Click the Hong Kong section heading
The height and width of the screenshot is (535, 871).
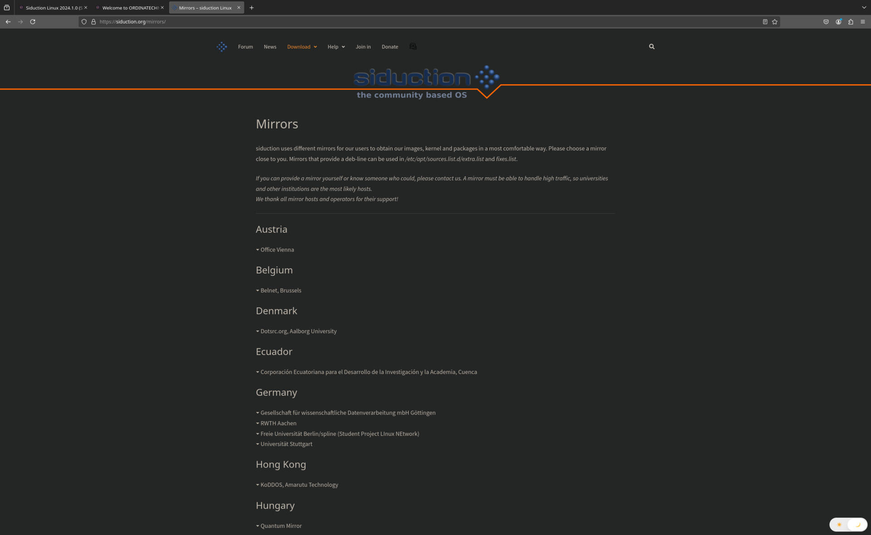click(281, 464)
